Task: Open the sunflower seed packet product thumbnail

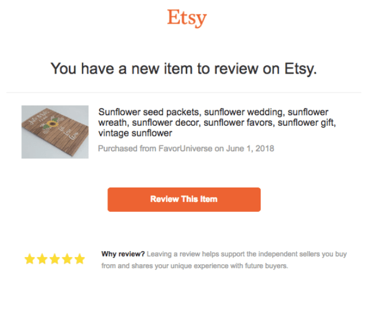Action: pos(55,132)
